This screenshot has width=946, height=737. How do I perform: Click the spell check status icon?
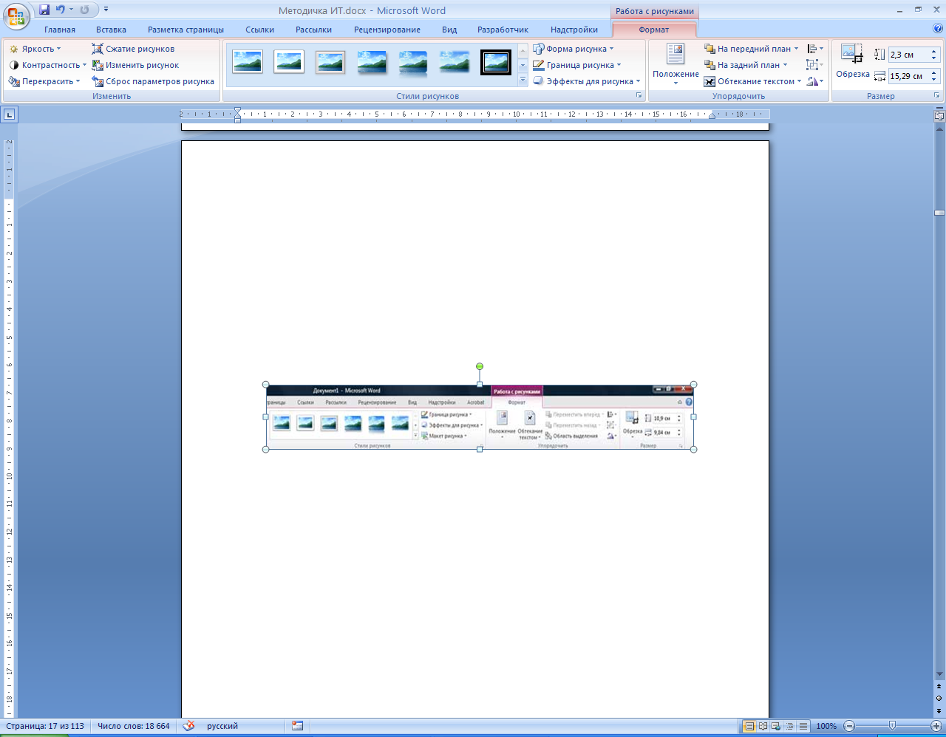click(189, 726)
